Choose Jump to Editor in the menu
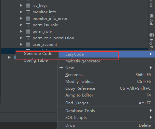The image size is (155, 129). point(106,95)
